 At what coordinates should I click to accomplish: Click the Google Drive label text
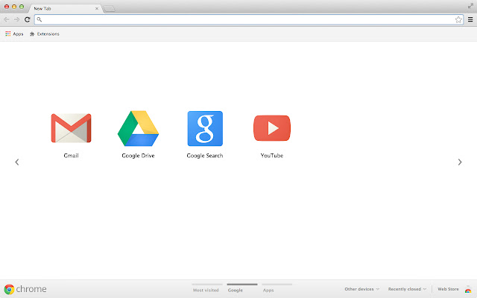click(x=138, y=156)
